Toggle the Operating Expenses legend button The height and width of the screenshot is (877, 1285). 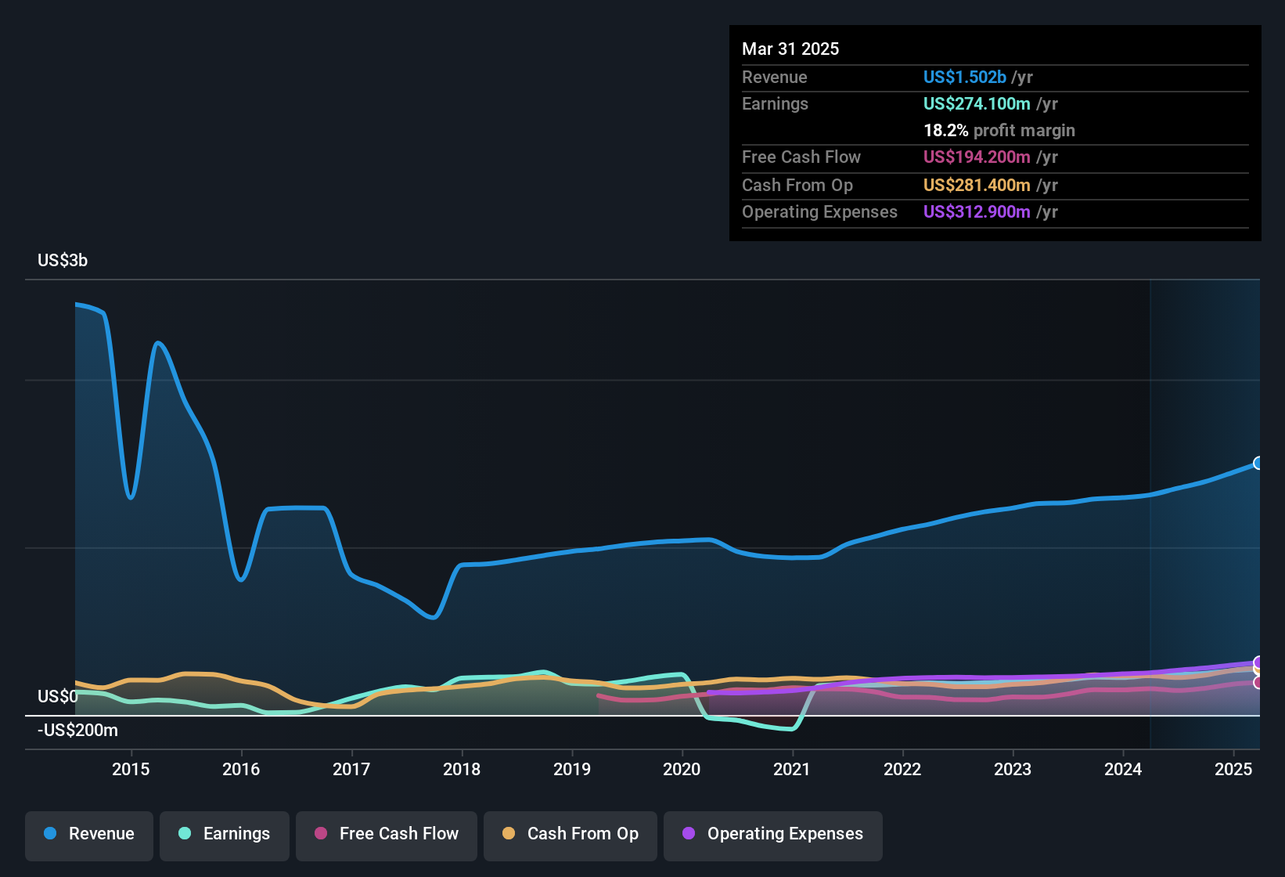point(773,835)
